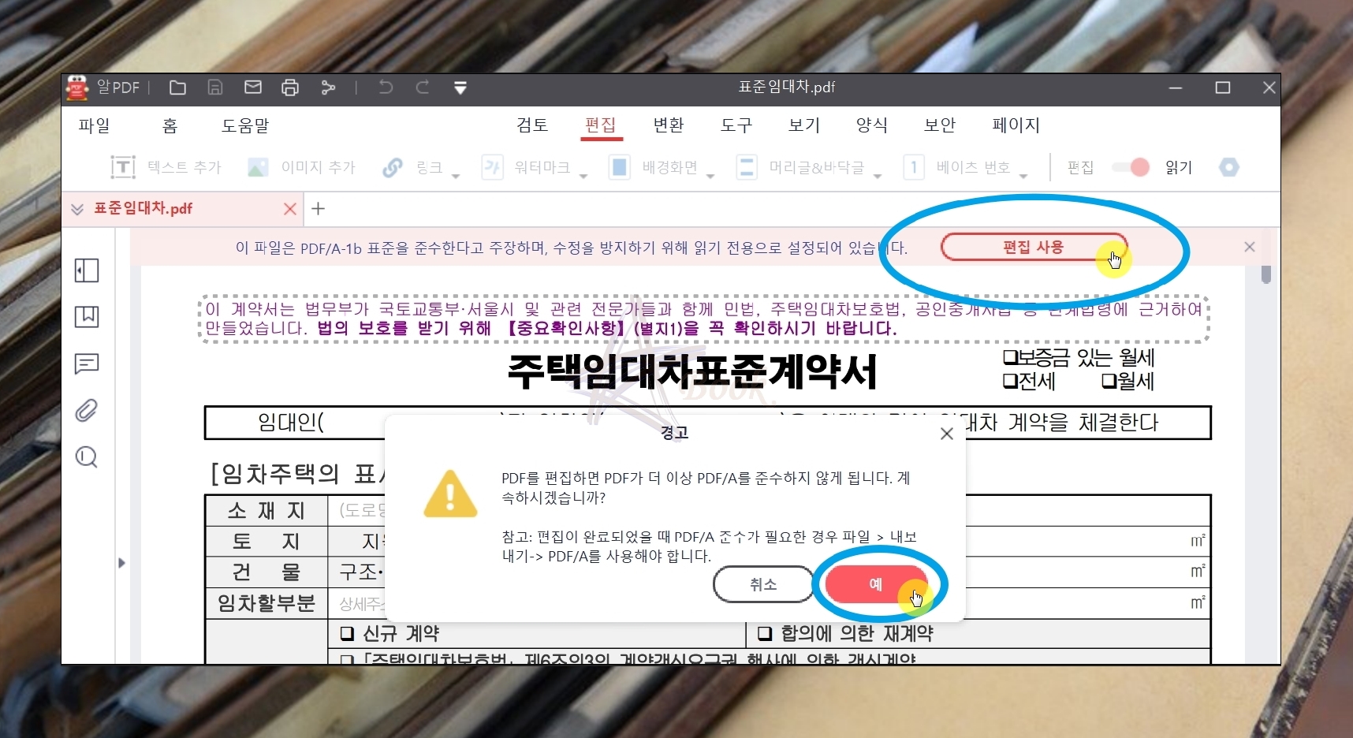Expand the 머리글&바닥글 dropdown arrow
Screen dimensions: 1353x738
tap(878, 177)
